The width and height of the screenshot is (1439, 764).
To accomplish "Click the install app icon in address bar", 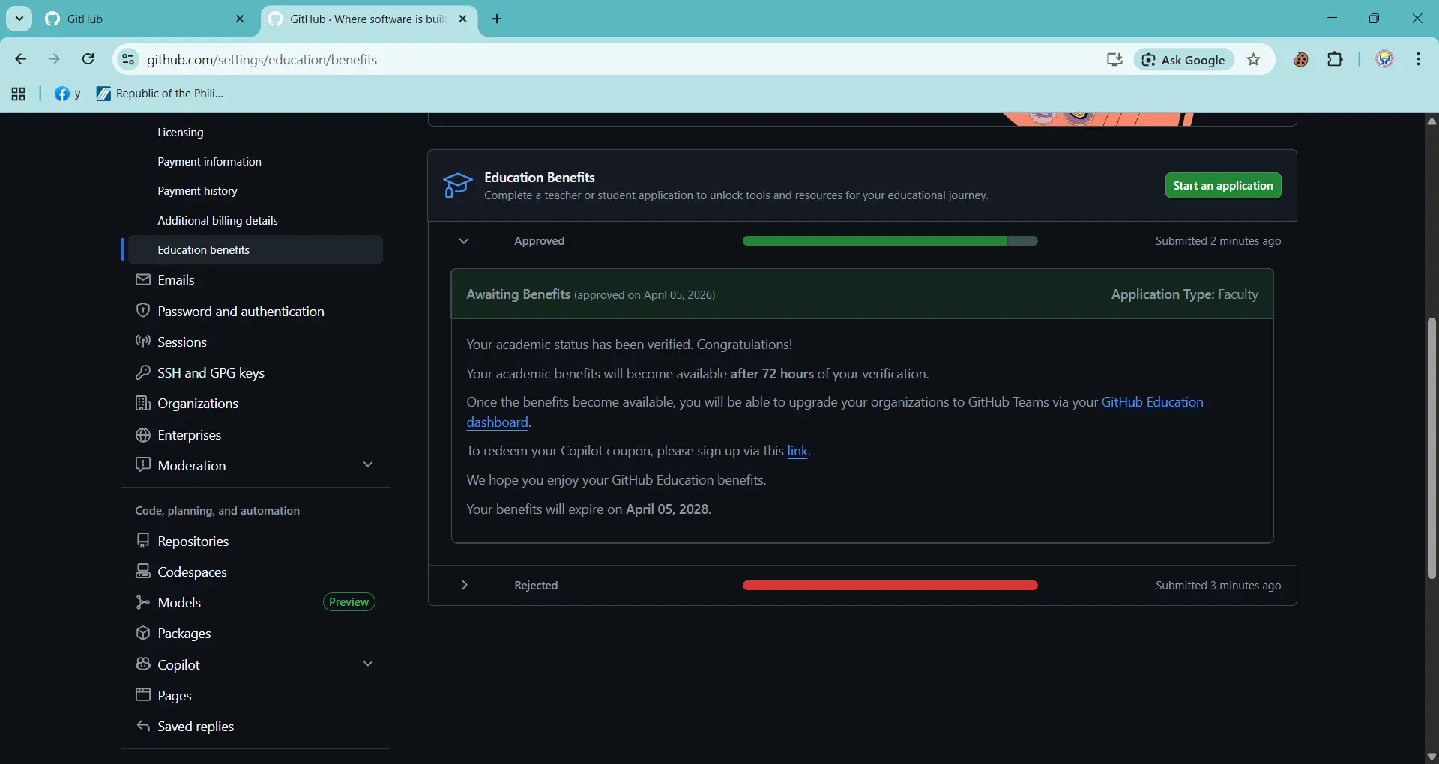I will pos(1114,60).
